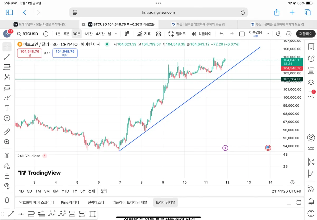This screenshot has height=220, width=317.
Task: Open the Fibonacci retracement tools
Action: click(7, 67)
